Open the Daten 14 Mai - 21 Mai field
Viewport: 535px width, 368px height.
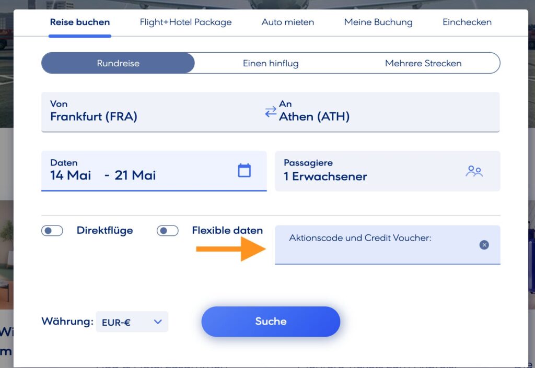click(131, 171)
